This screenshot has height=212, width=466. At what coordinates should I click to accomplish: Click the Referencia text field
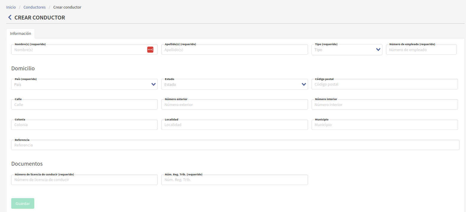click(235, 145)
